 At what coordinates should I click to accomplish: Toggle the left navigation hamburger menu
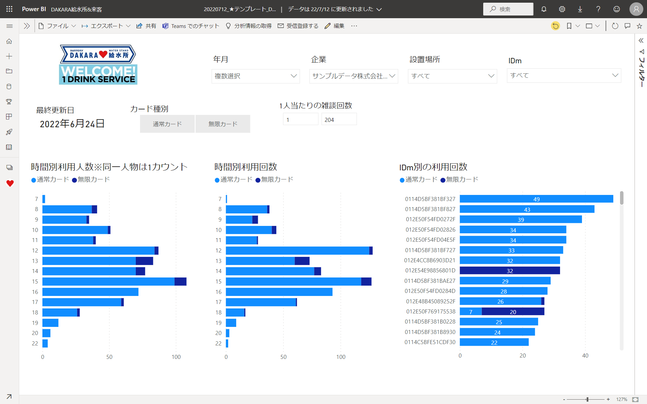9,26
